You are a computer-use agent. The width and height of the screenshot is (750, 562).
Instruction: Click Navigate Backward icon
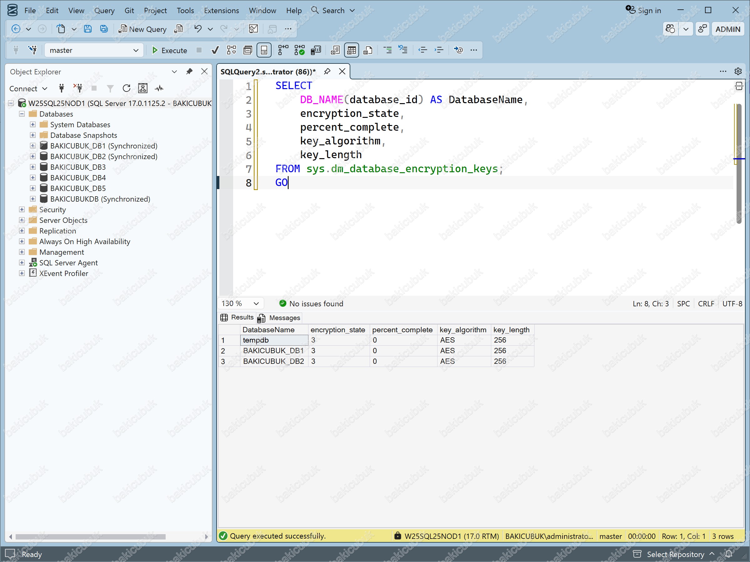tap(16, 29)
